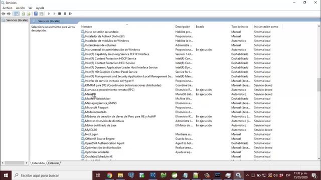Screen dimensions: 321x180
Task: Stop the service with the square icon
Action: 60,13
